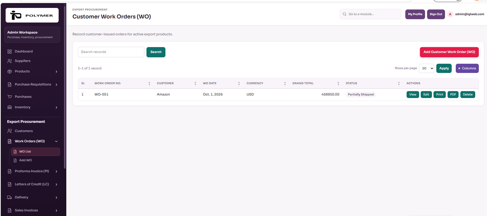This screenshot has width=487, height=216.
Task: Expand the Products submenu chevron
Action: click(x=56, y=72)
